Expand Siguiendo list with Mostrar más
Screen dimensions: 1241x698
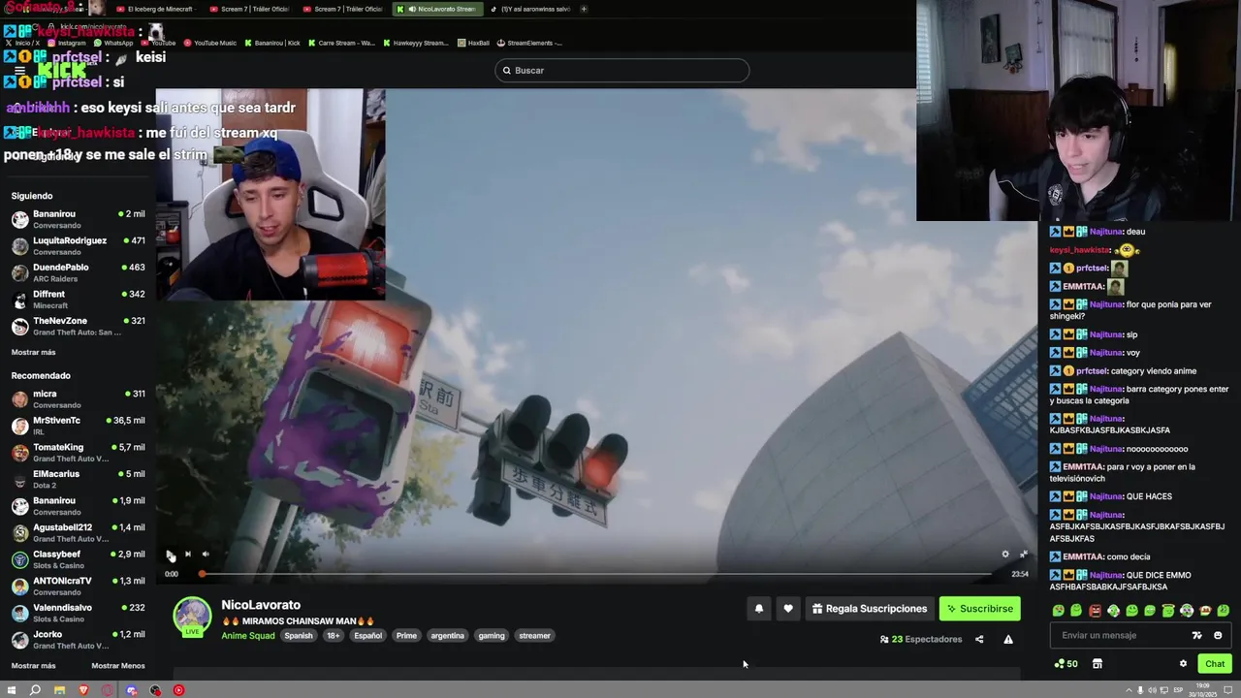pyautogui.click(x=33, y=353)
